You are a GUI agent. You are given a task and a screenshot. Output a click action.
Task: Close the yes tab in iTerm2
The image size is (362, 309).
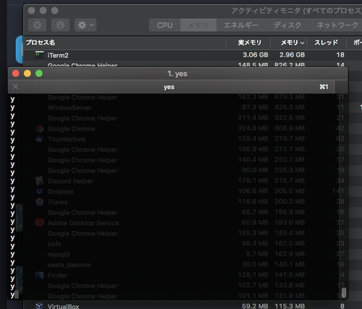pyautogui.click(x=15, y=87)
